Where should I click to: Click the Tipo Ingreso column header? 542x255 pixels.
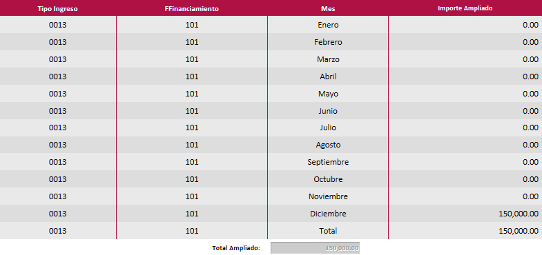click(x=58, y=9)
